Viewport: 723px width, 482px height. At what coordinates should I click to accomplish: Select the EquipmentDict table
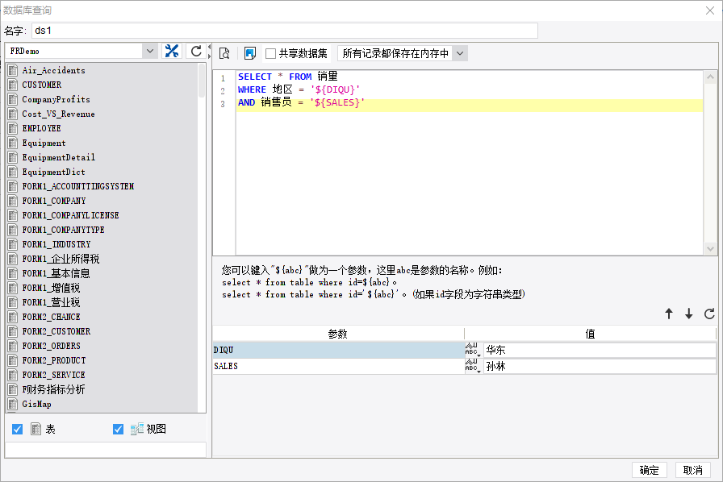pyautogui.click(x=53, y=172)
